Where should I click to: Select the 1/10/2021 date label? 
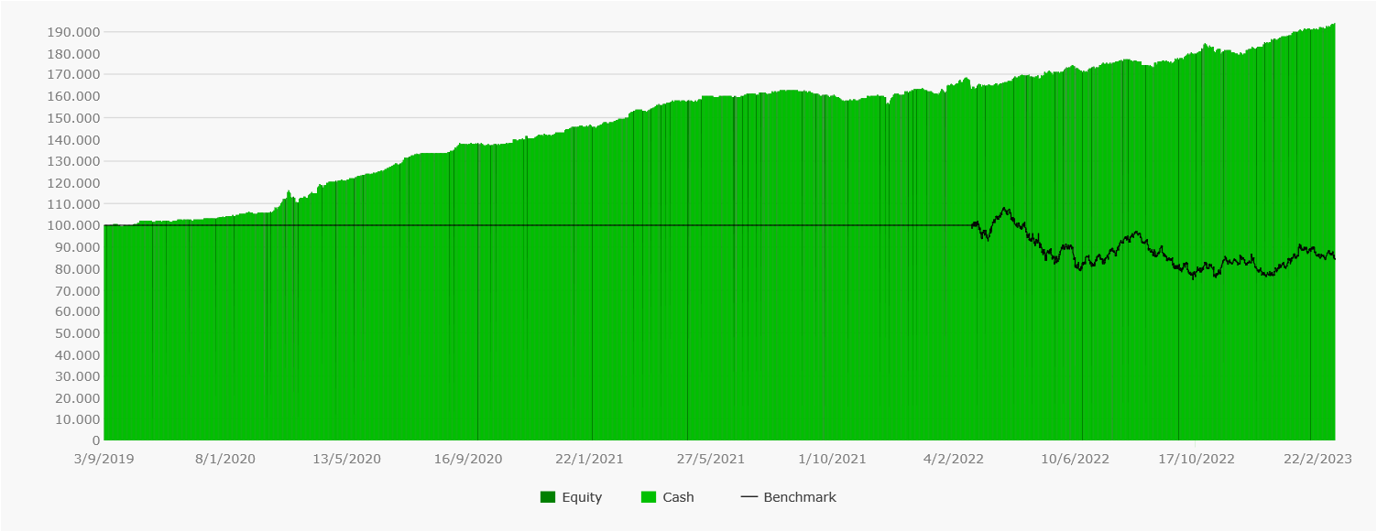click(x=832, y=459)
